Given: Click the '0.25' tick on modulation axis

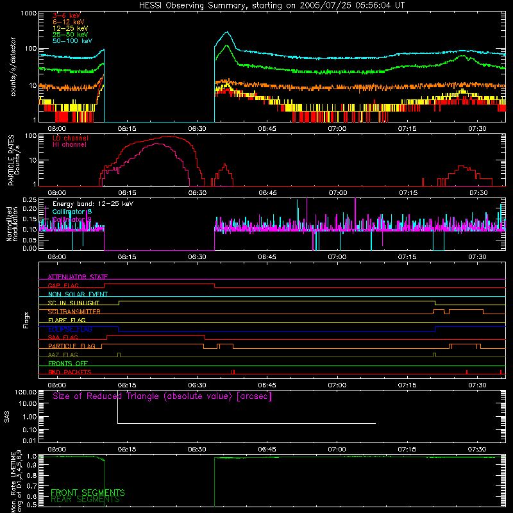Looking at the screenshot, I should (x=29, y=199).
